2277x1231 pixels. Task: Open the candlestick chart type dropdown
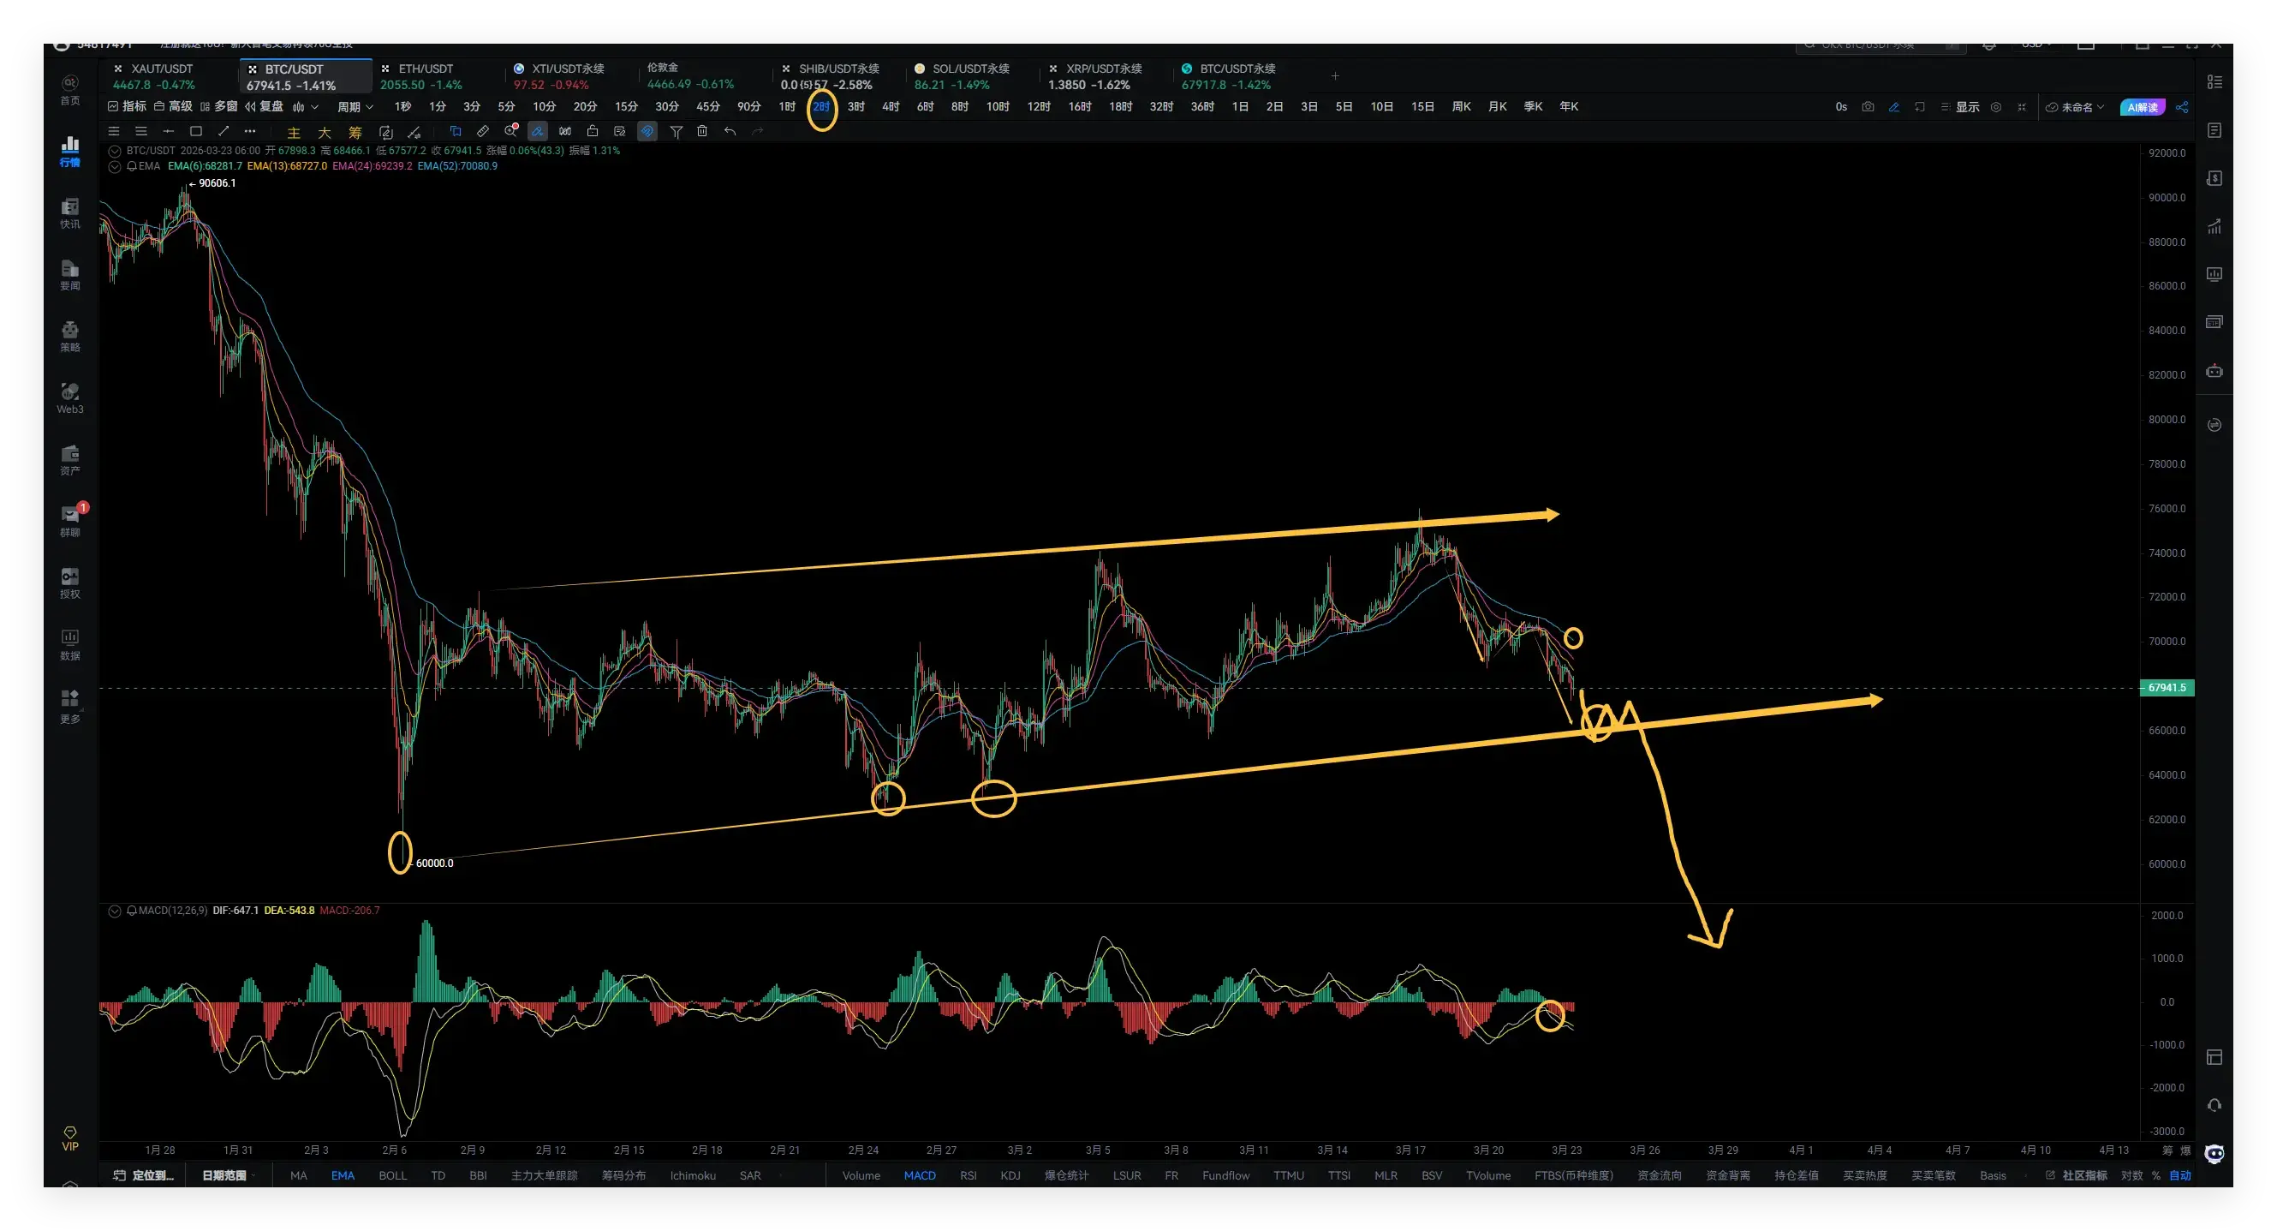pyautogui.click(x=305, y=107)
